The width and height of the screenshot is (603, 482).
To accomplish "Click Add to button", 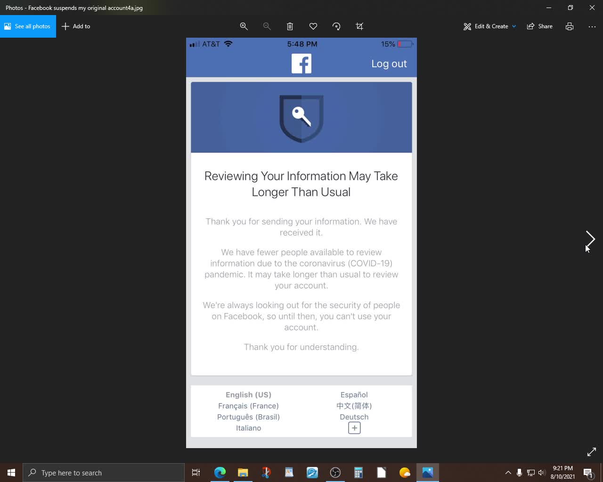I will [x=76, y=26].
